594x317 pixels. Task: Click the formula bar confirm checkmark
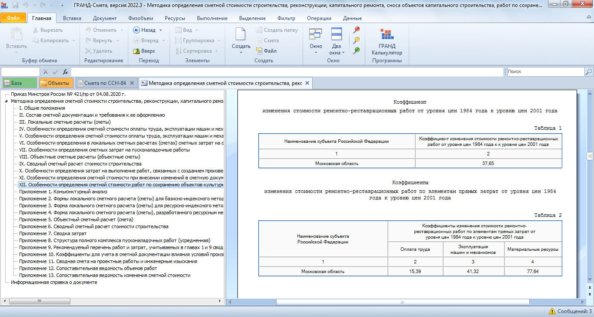coord(55,72)
